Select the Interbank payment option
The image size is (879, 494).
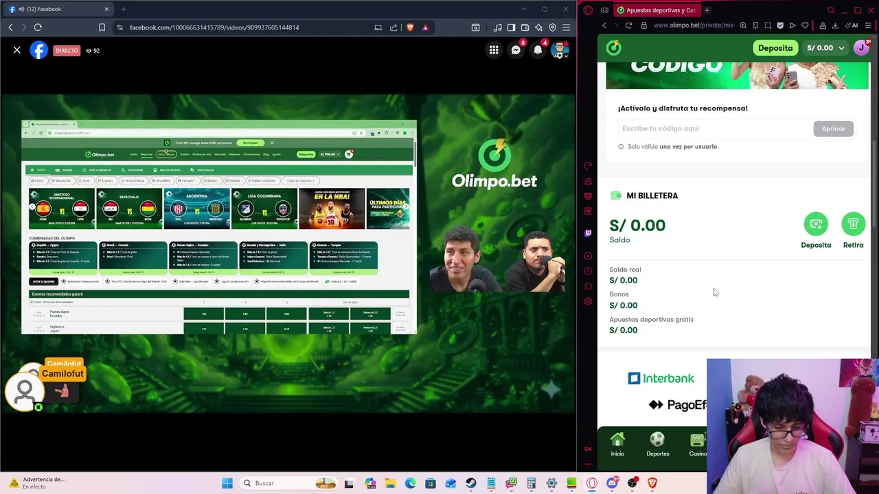[x=661, y=378]
